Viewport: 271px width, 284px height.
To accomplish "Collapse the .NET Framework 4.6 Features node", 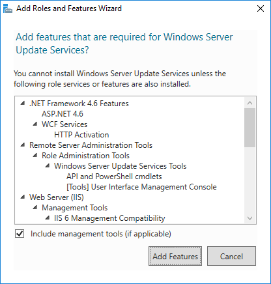I will [23, 104].
